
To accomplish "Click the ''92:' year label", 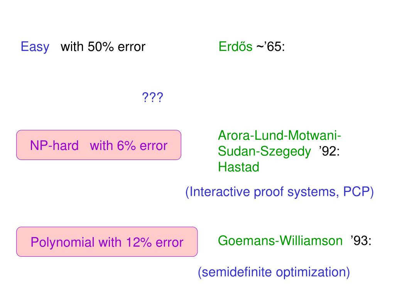I will (329, 151).
